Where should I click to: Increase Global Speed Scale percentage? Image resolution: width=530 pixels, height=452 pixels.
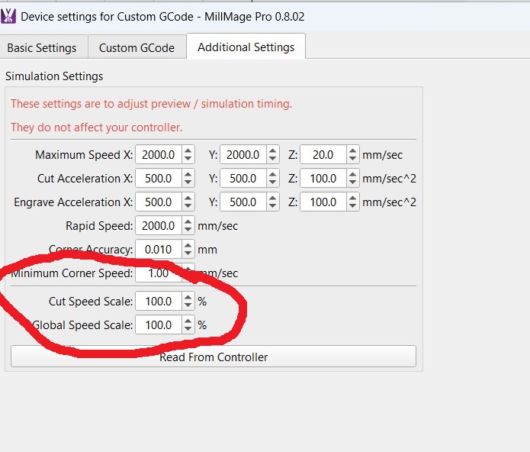[x=188, y=321]
